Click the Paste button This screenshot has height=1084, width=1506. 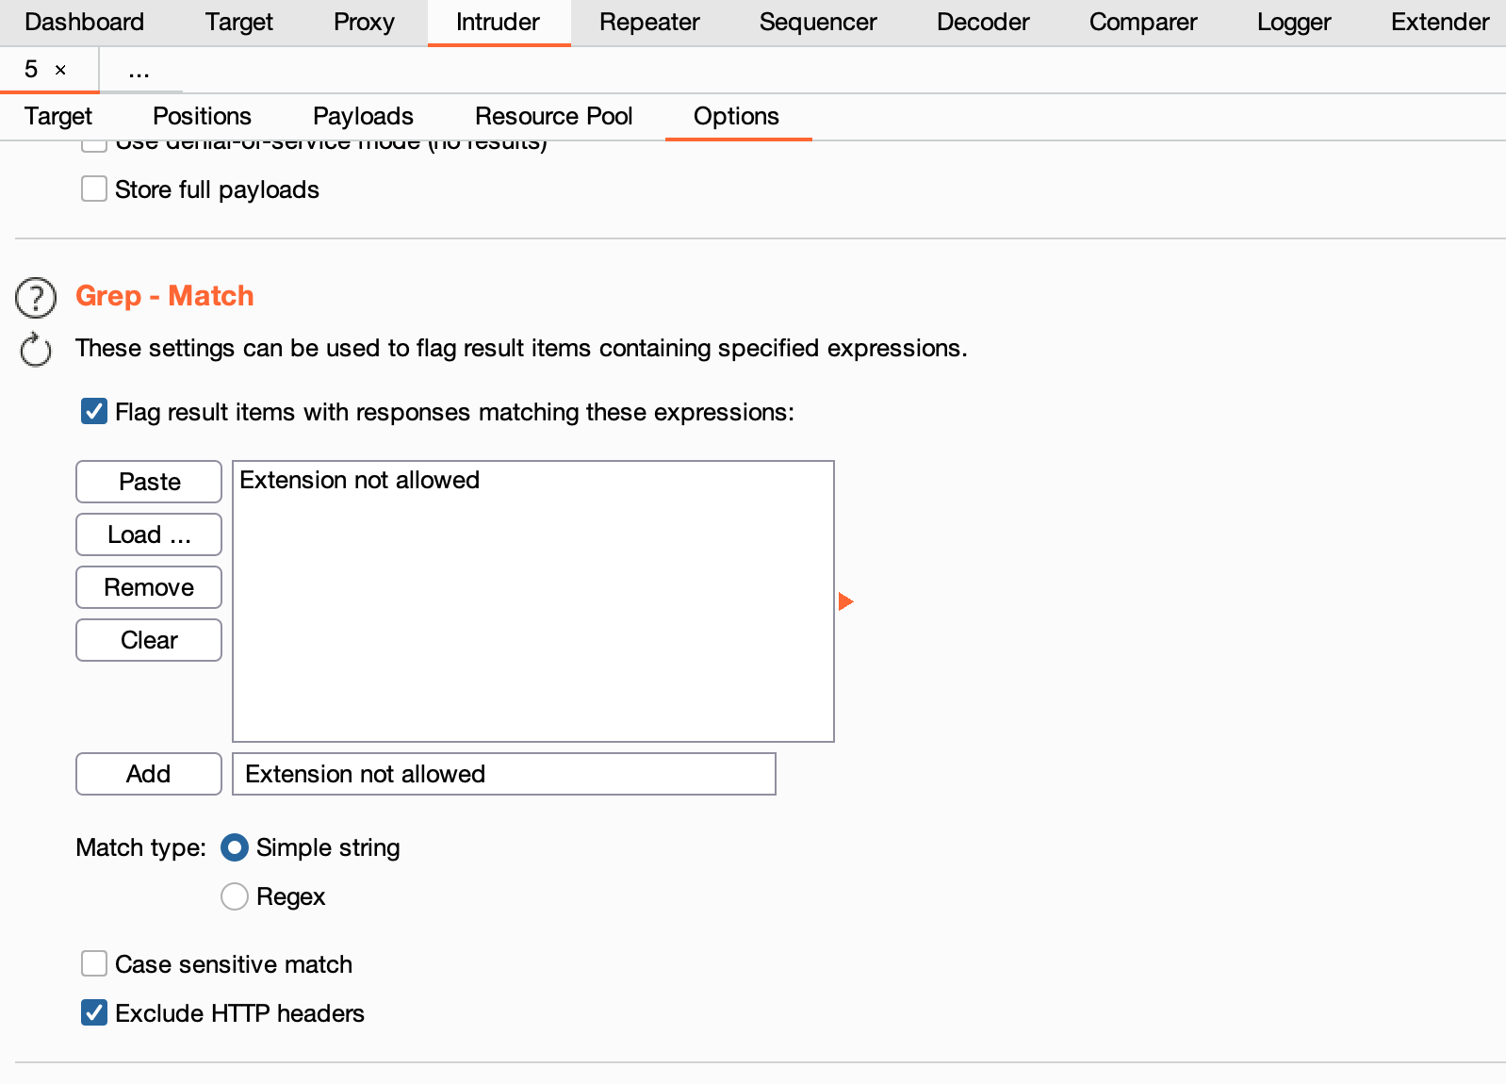point(149,482)
